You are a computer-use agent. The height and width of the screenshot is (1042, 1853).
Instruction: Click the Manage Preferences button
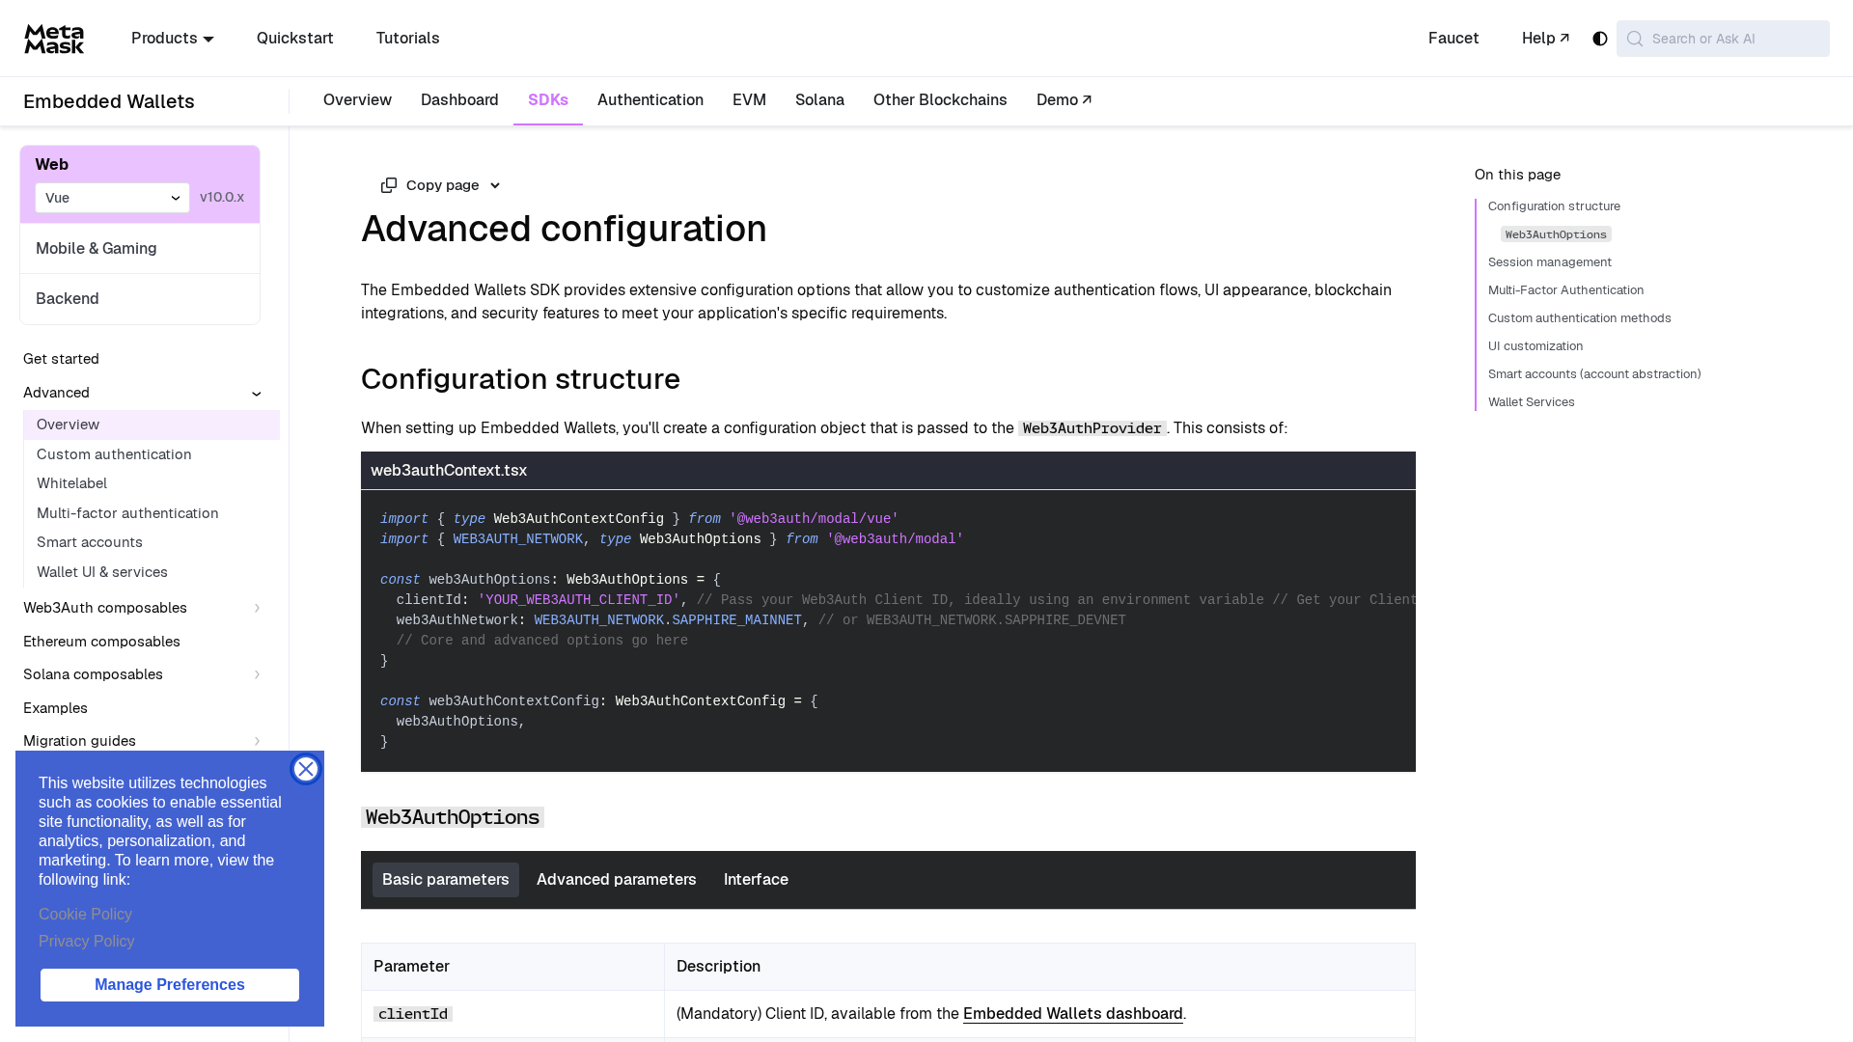[x=170, y=985]
